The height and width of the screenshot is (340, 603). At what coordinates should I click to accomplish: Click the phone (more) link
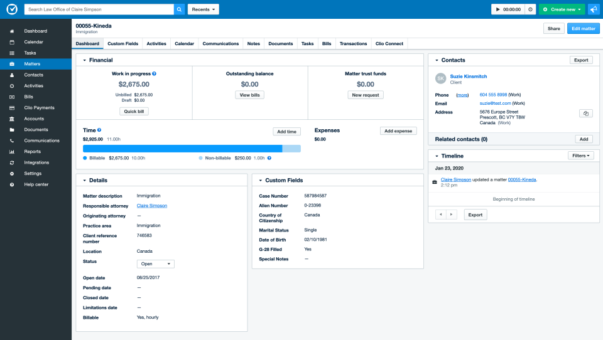462,95
